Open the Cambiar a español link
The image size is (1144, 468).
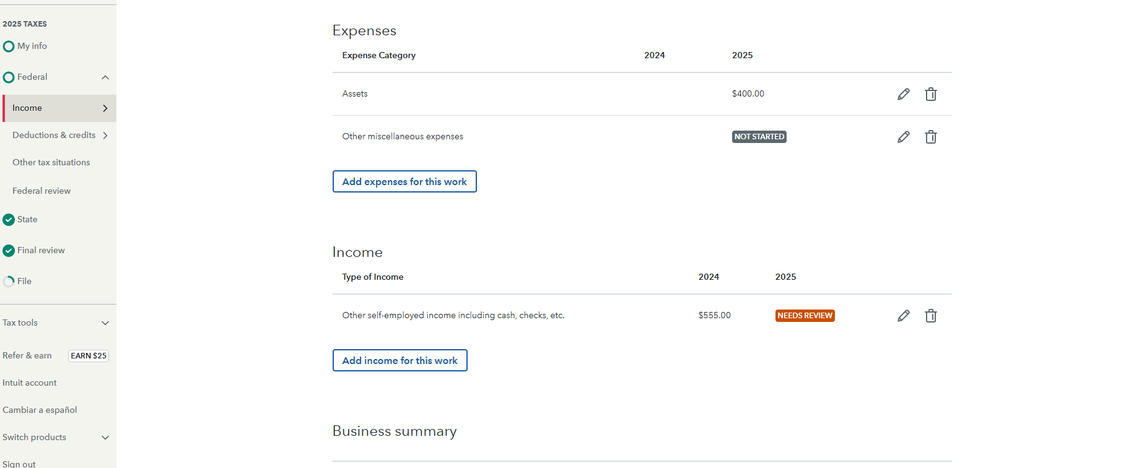pos(40,410)
